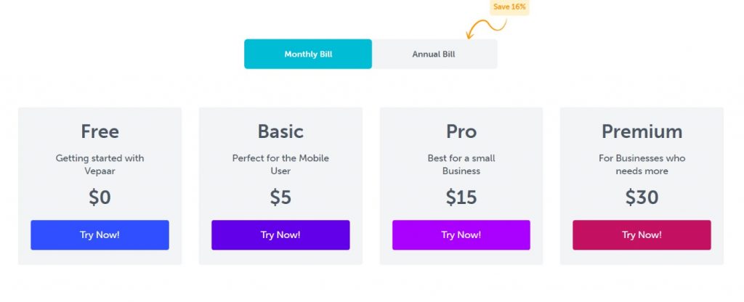This screenshot has height=302, width=744.
Task: Try the Free plan now
Action: [100, 234]
